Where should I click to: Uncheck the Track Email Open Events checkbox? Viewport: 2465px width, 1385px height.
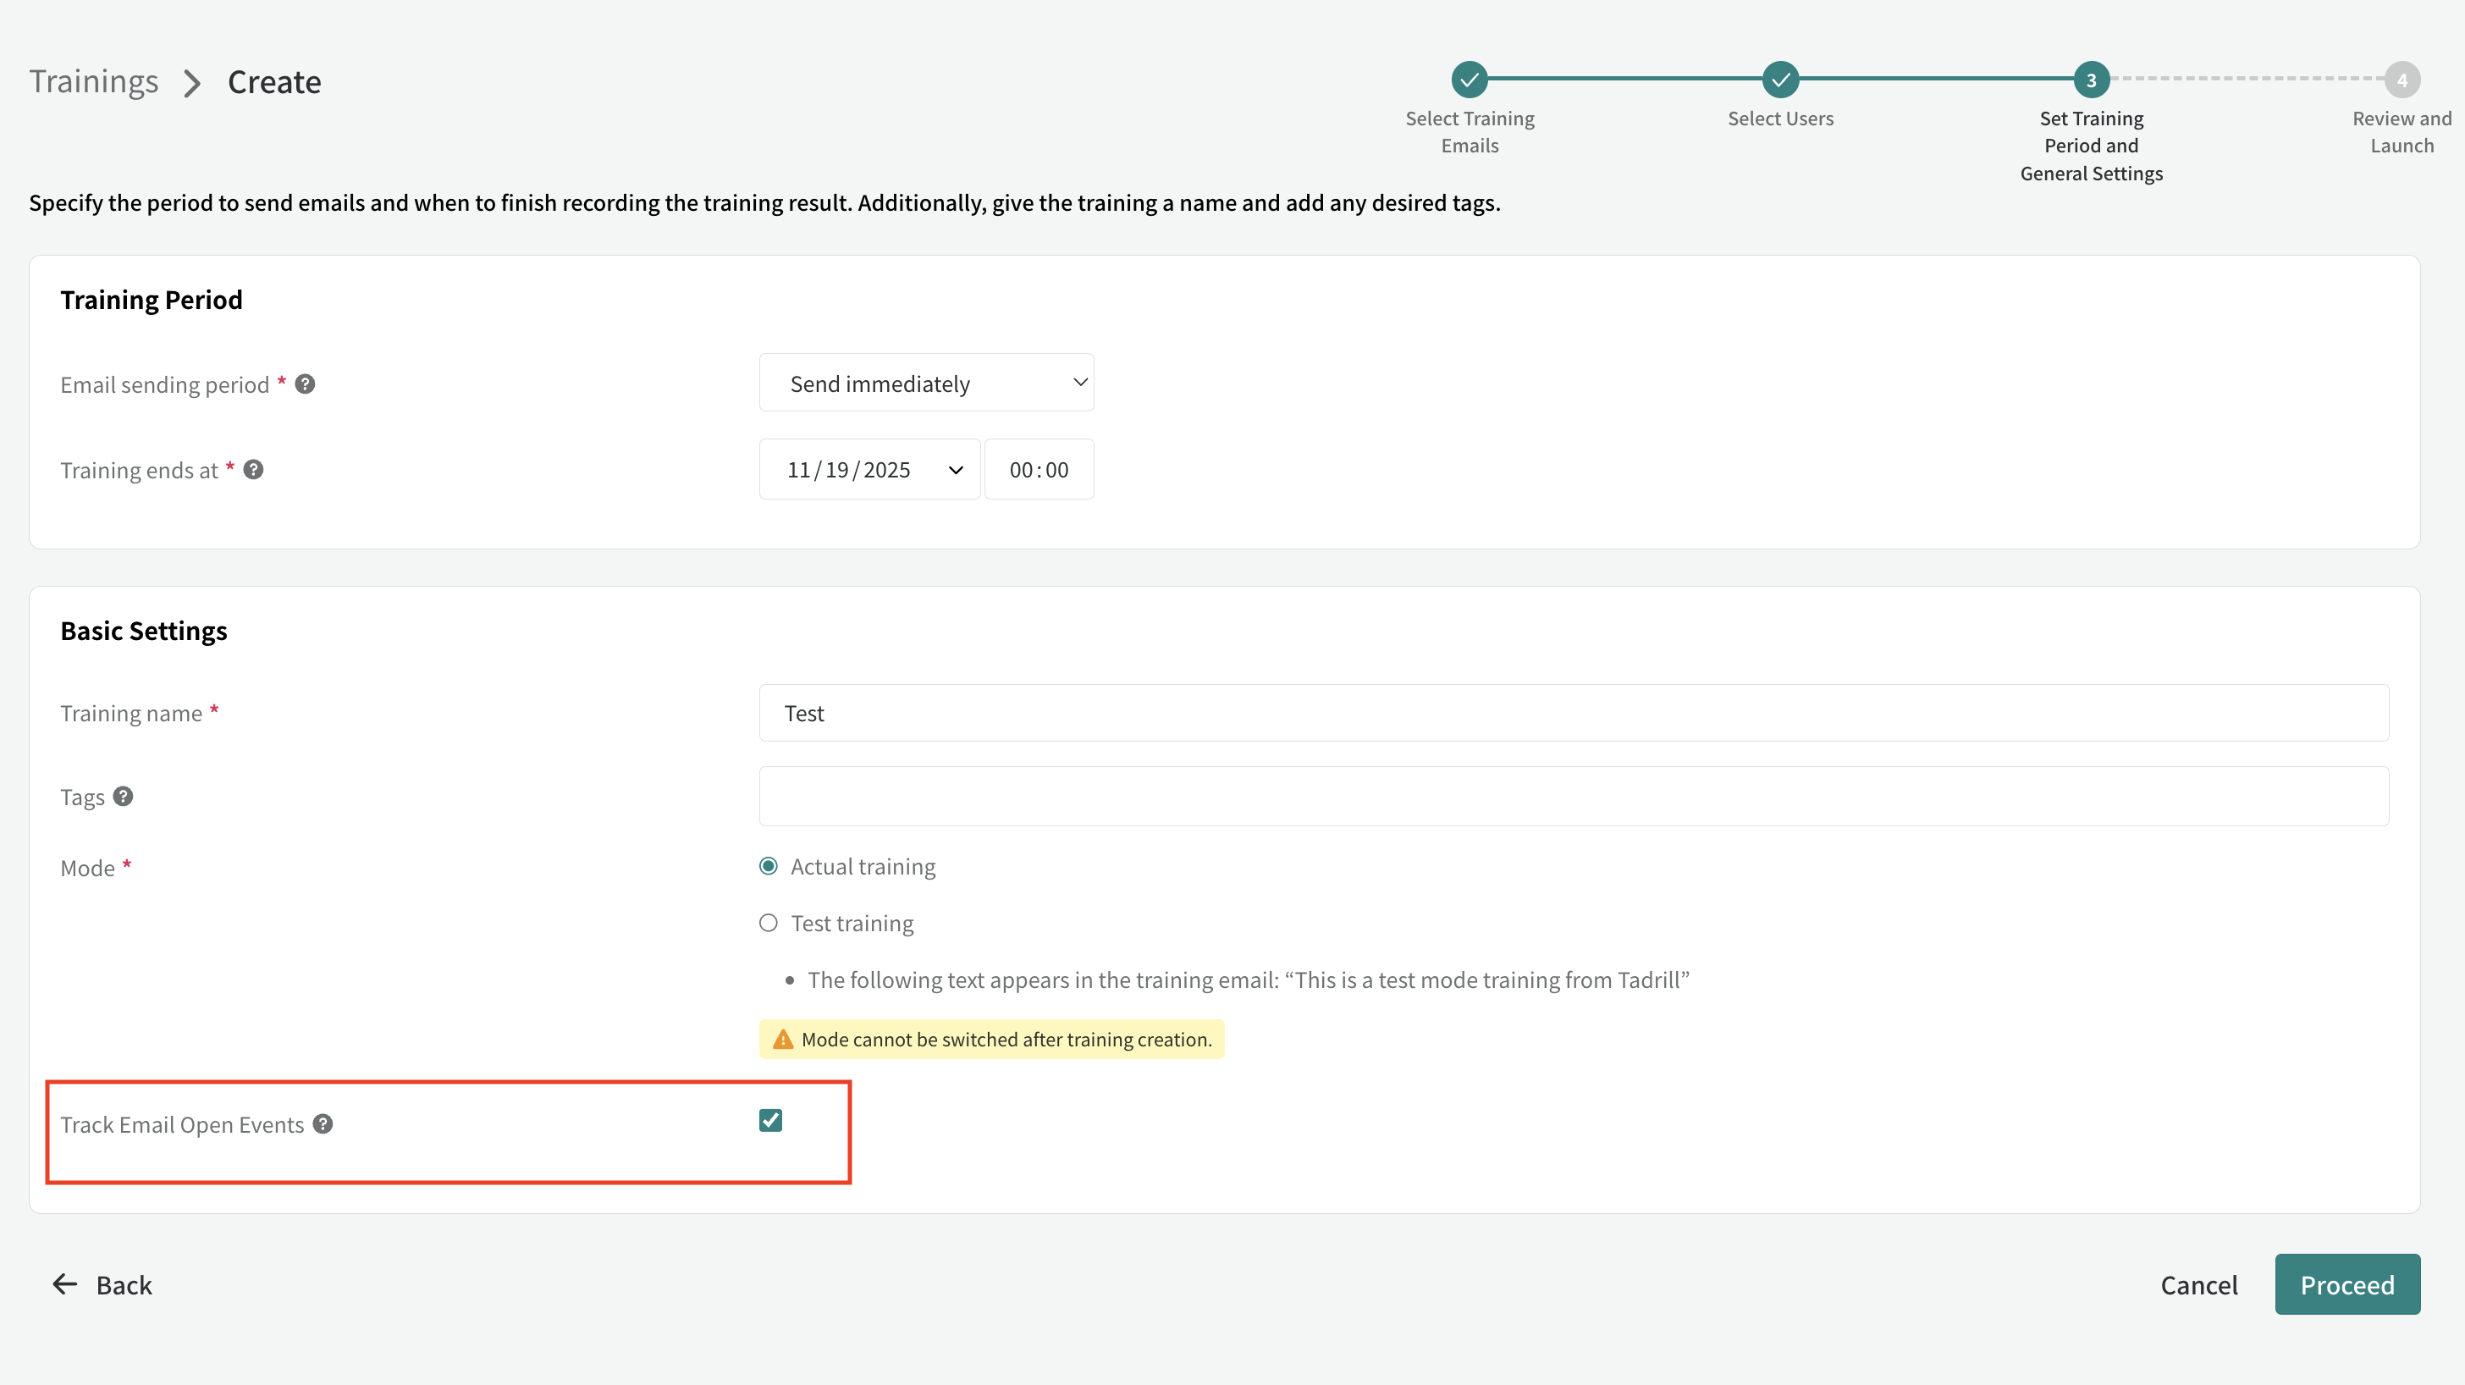click(x=770, y=1120)
